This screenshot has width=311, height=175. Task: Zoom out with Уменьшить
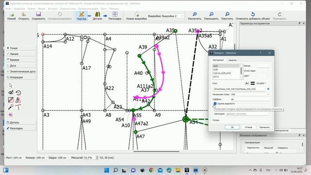pyautogui.click(x=211, y=16)
